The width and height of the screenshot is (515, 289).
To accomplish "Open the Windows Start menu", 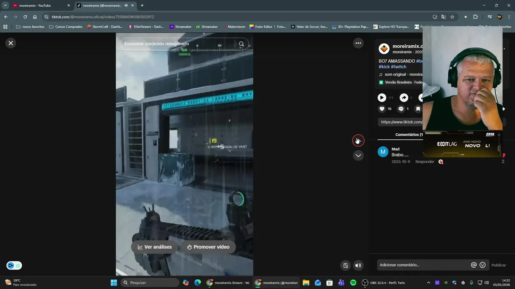I will (x=113, y=283).
